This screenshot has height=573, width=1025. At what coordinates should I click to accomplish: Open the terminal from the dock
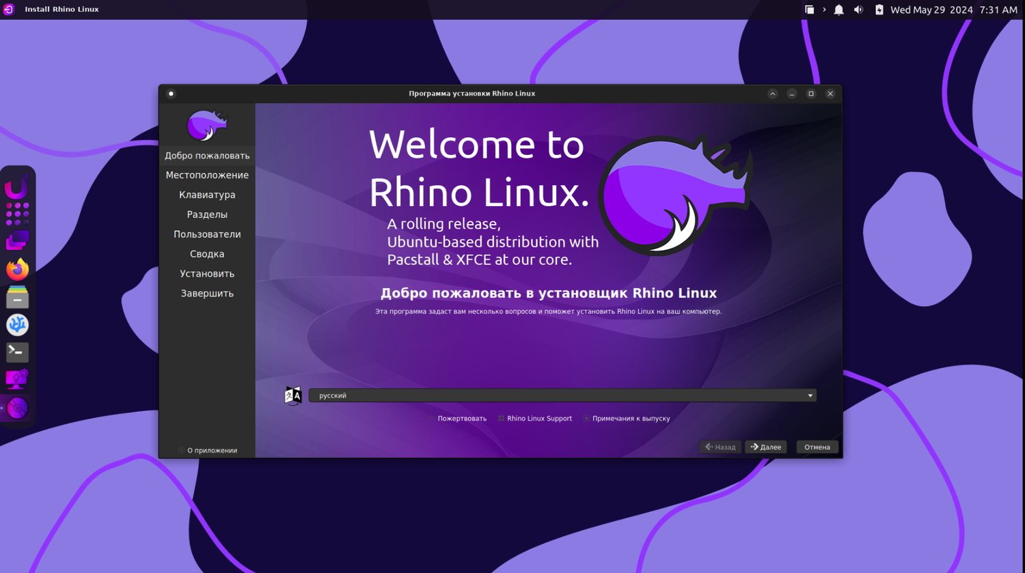pos(17,352)
